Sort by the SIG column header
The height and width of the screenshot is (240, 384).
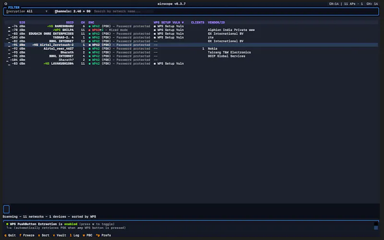pos(22,22)
